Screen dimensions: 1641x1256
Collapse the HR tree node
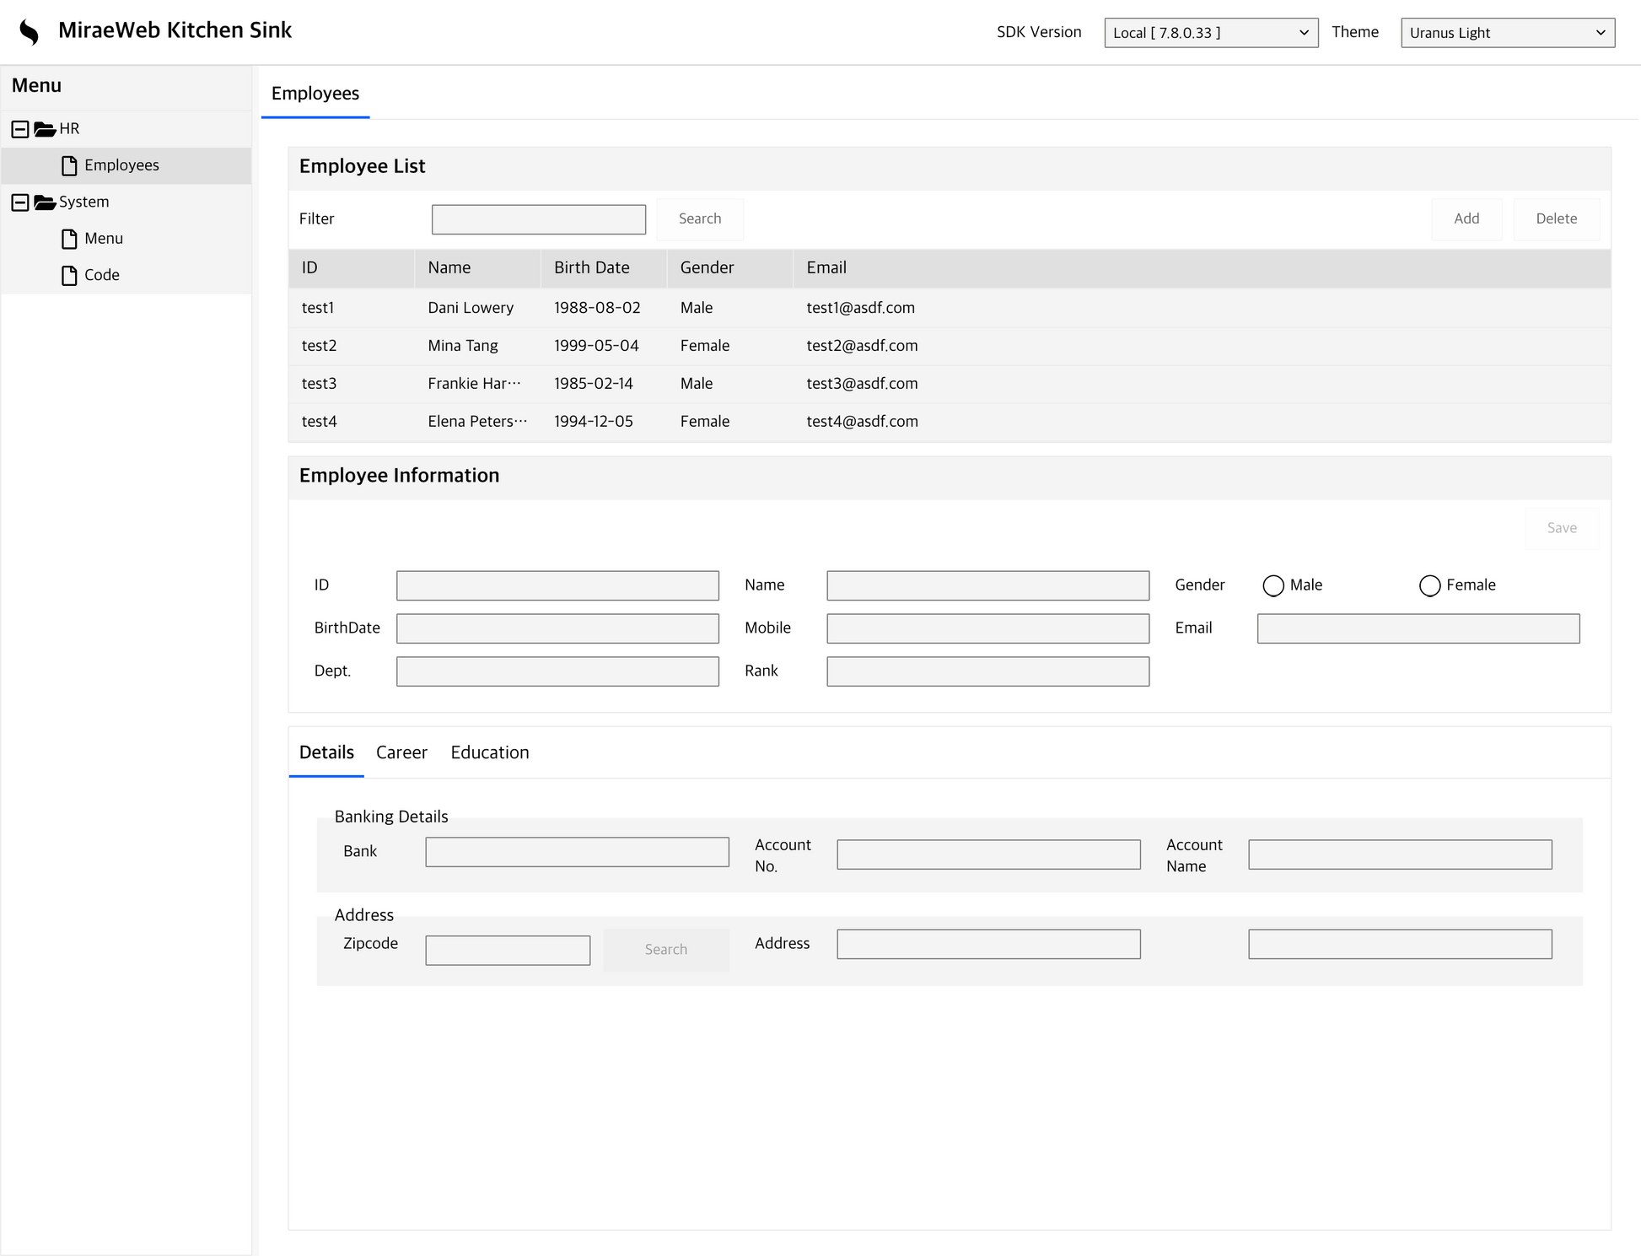point(20,129)
